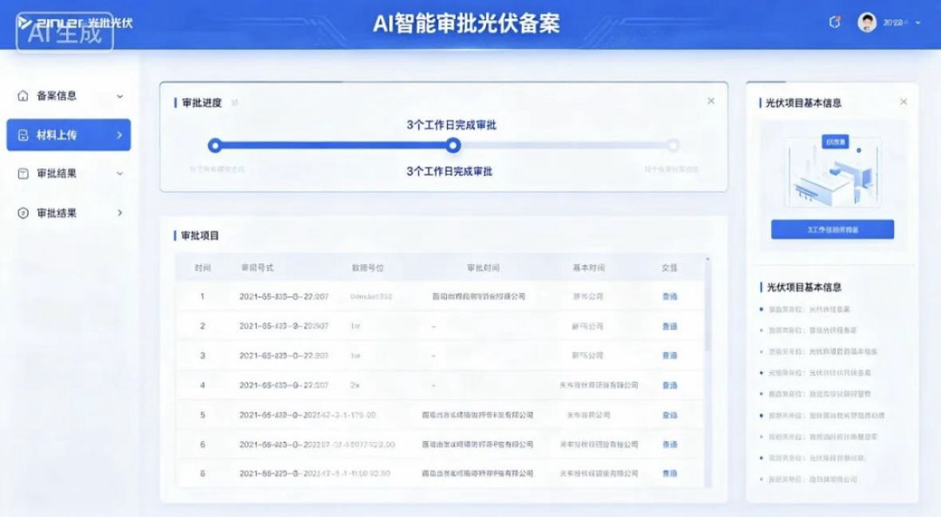This screenshot has width=941, height=517.
Task: Click the first progress step node
Action: [215, 145]
